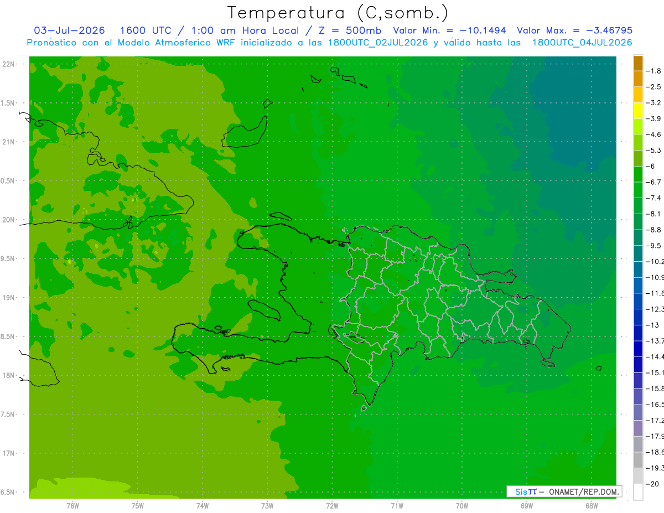Click the 'Z = 500mb' level text
This screenshot has width=664, height=513.
pos(351,30)
